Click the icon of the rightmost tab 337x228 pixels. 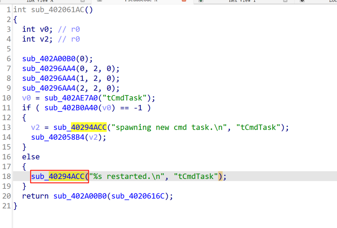coord(302,1)
